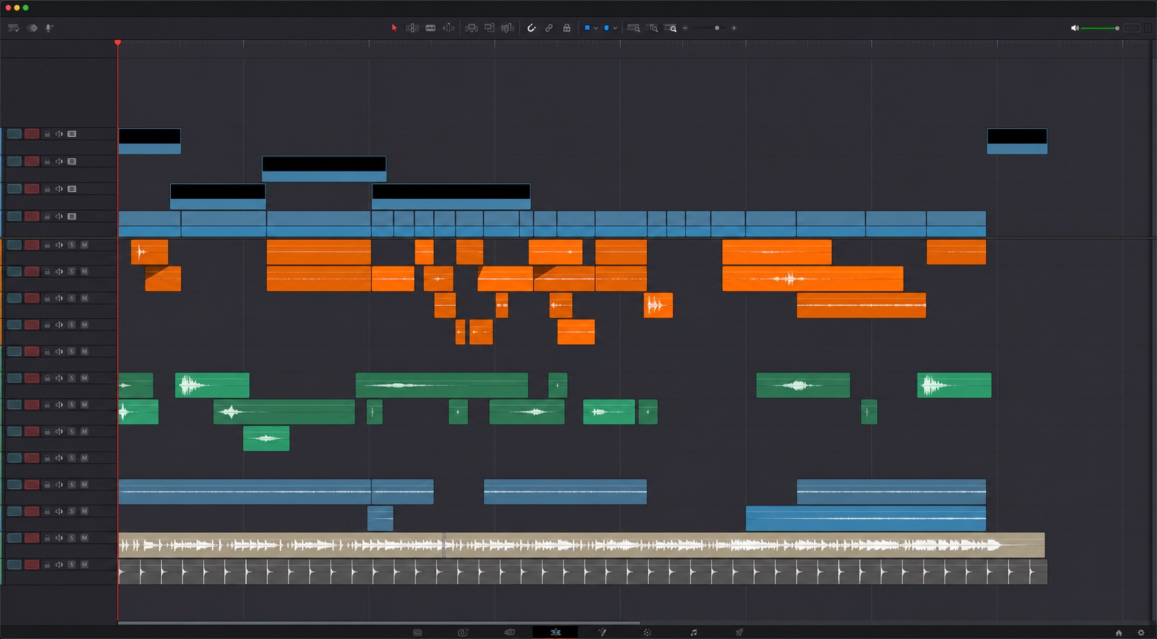Toggle lock on the topmost video track
This screenshot has height=639, width=1157.
point(47,134)
